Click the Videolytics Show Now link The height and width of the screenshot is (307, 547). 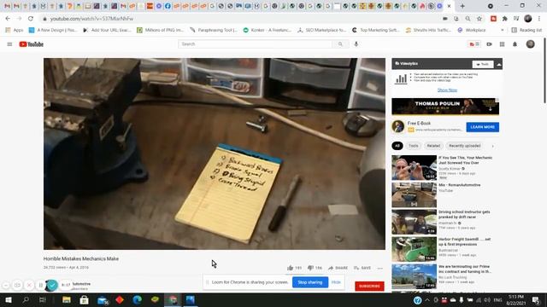(447, 90)
